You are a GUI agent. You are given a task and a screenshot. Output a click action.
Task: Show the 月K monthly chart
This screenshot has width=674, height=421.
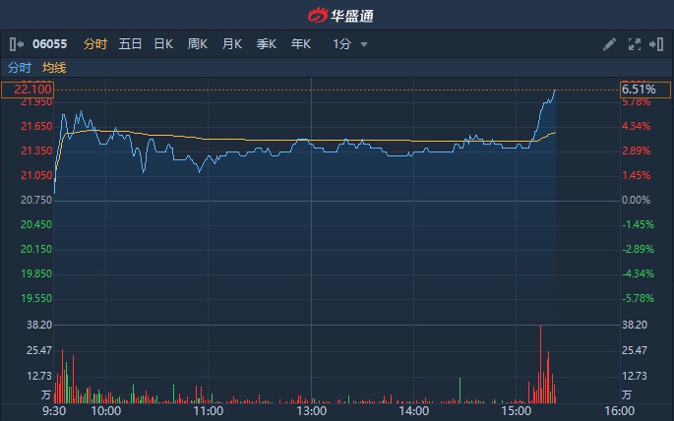[x=232, y=44]
